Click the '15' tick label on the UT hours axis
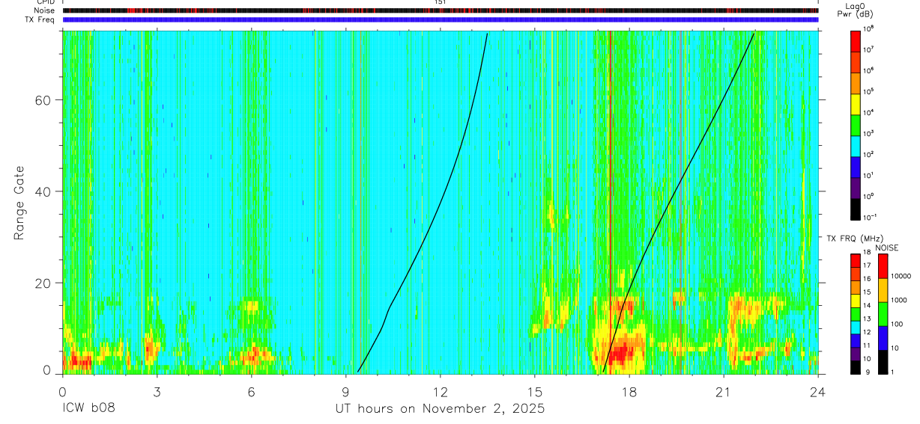Screen dimensions: 920x424 pos(535,392)
